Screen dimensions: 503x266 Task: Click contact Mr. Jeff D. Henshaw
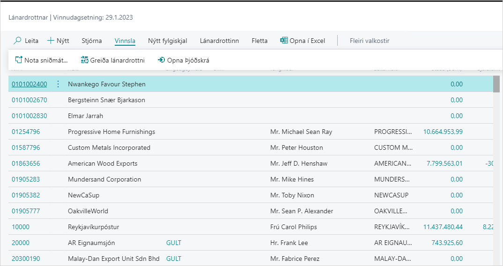[299, 163]
